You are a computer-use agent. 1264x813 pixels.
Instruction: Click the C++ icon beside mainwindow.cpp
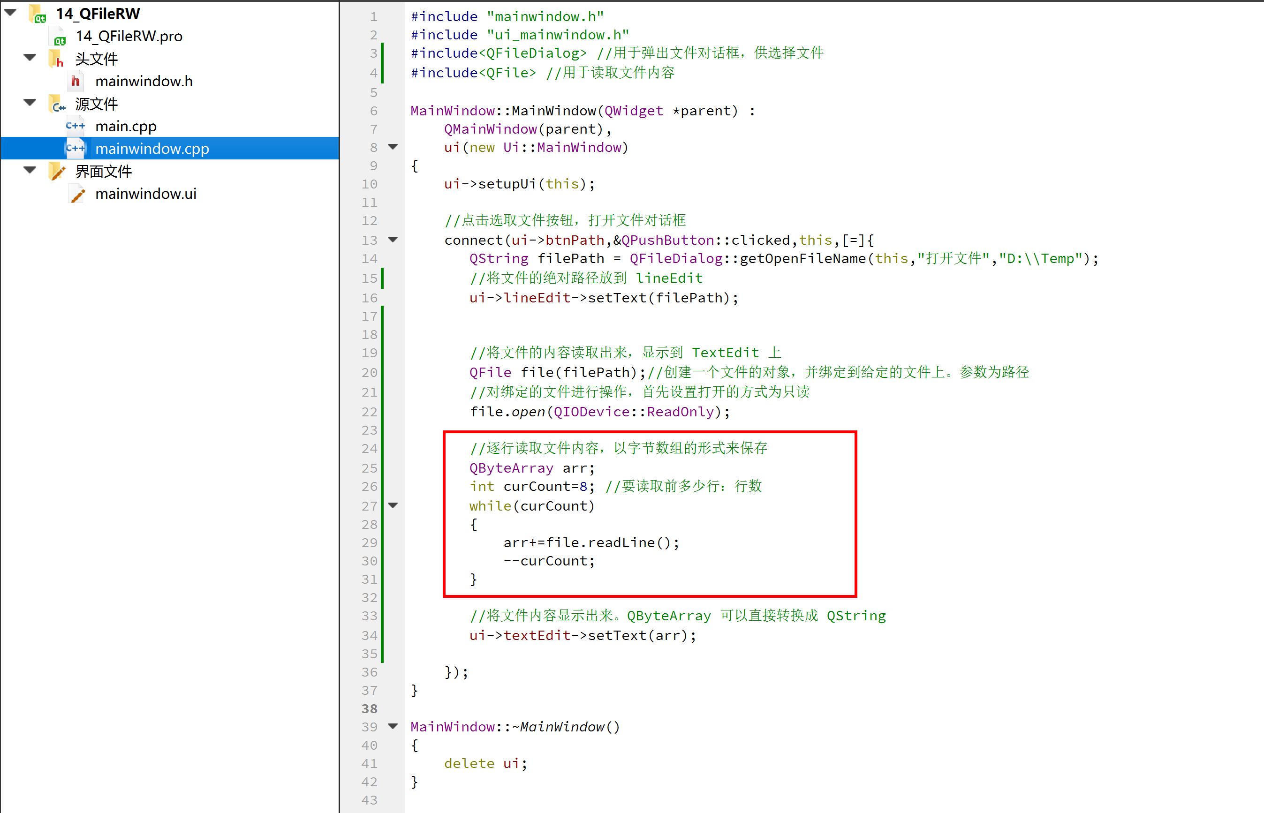click(x=76, y=148)
